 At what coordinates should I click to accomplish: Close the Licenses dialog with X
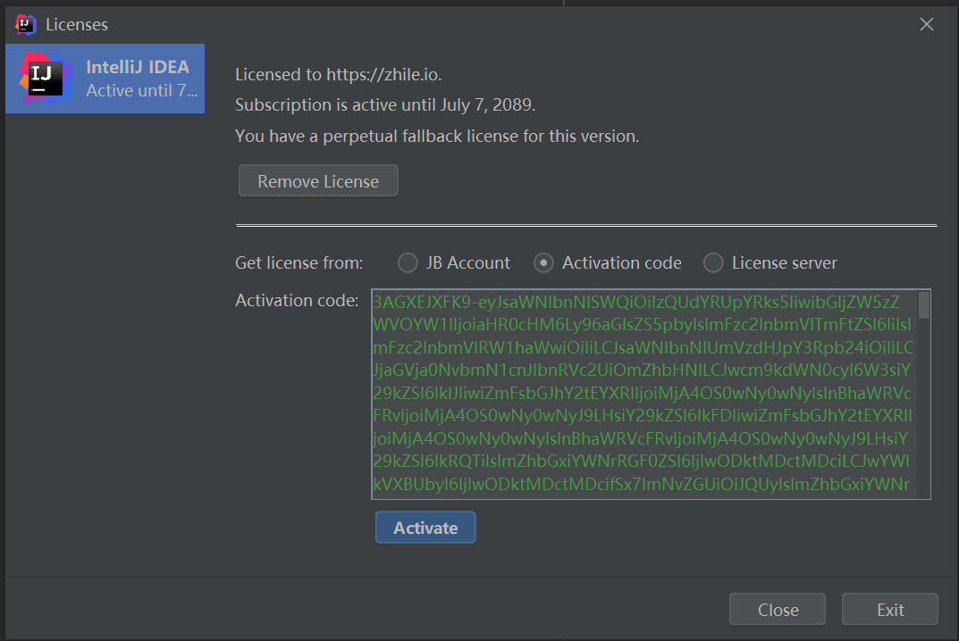point(927,24)
